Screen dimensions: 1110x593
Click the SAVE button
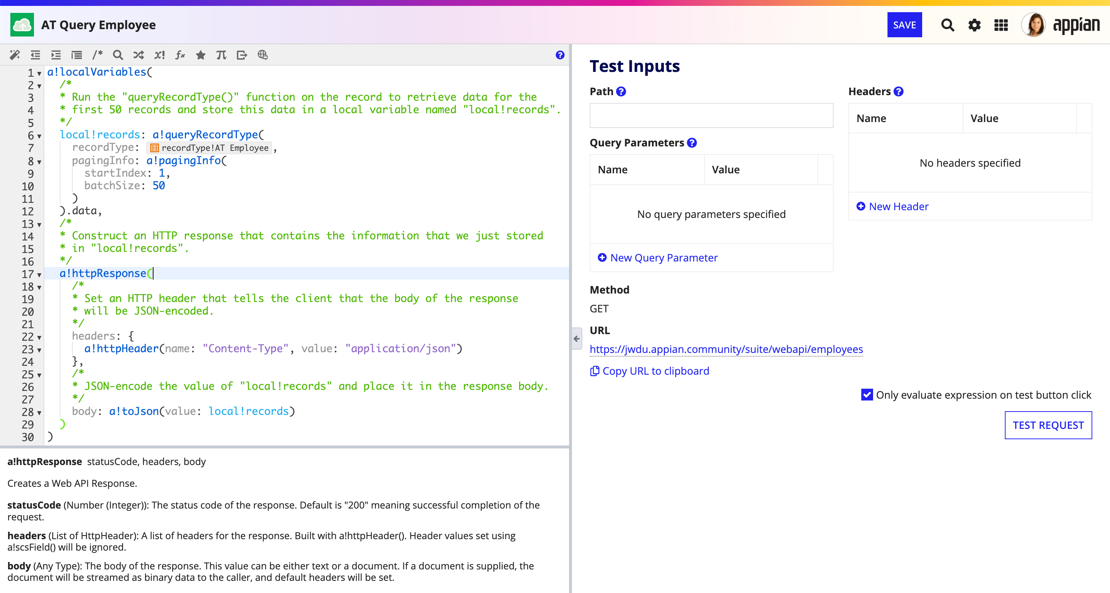coord(904,25)
